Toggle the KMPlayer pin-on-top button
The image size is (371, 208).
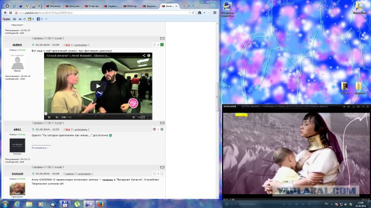[344, 106]
